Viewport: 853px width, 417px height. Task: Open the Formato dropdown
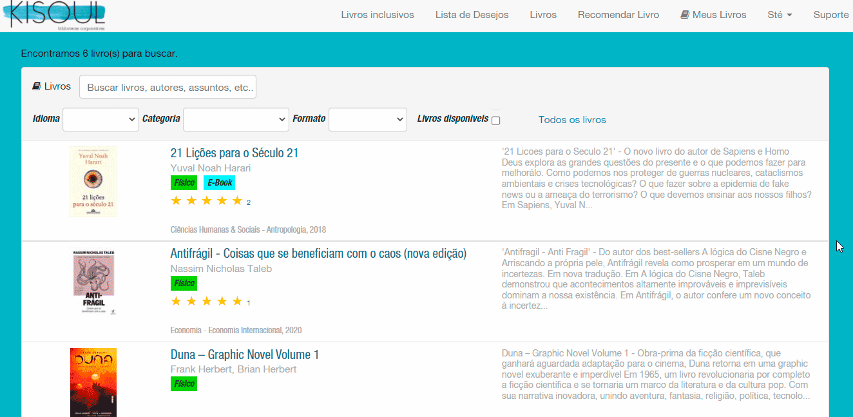367,119
